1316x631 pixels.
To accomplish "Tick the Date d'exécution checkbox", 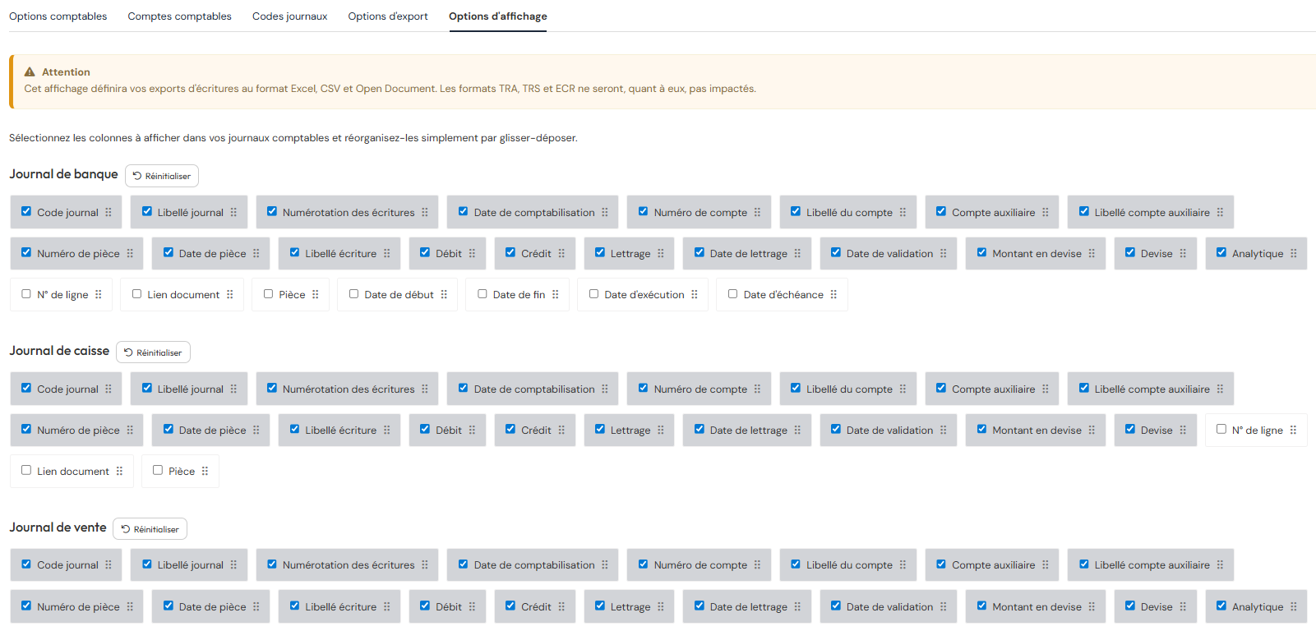I will 593,294.
